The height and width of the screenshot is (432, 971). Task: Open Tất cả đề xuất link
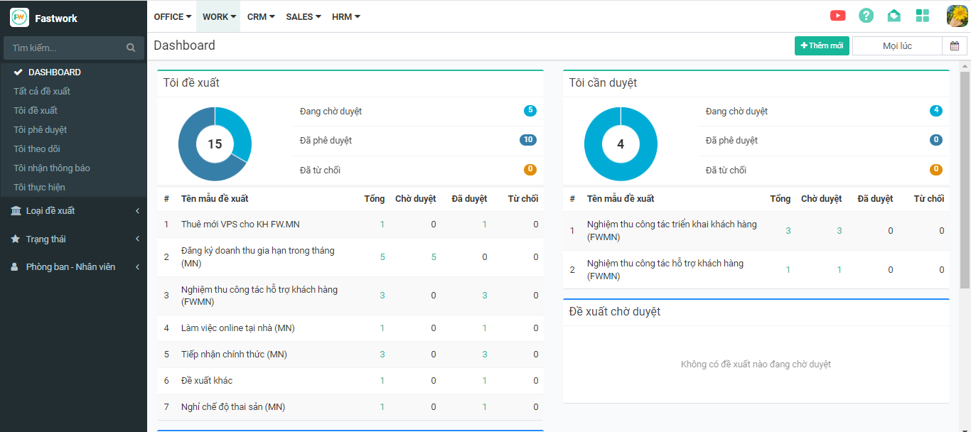[x=42, y=92]
